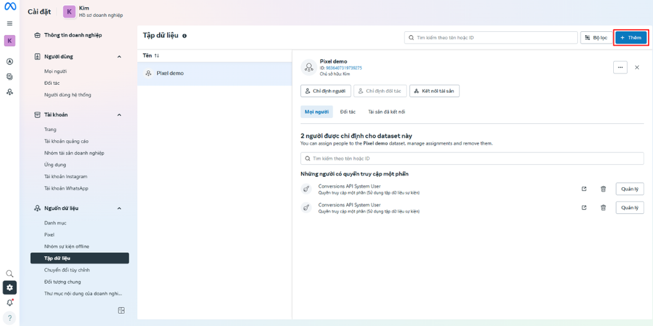Click the key icon of second system user
Screen dimensions: 653x326
306,208
